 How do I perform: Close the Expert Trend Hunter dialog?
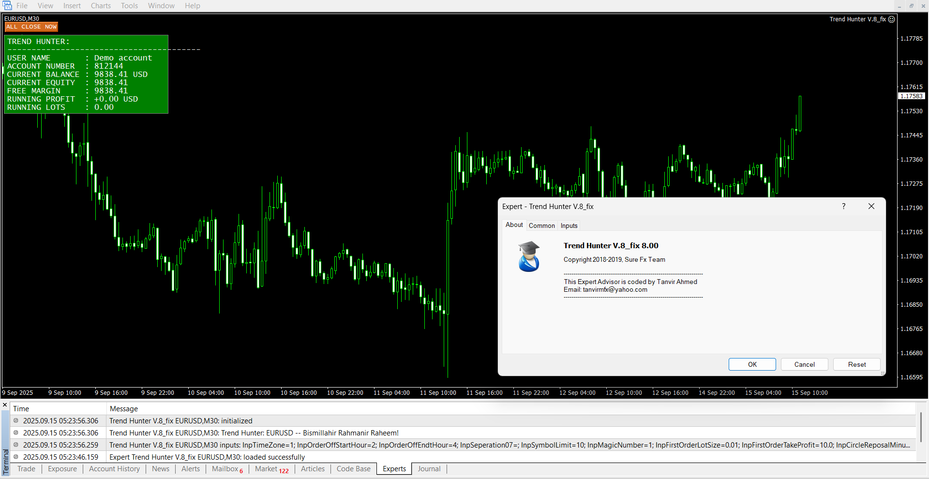pyautogui.click(x=871, y=207)
